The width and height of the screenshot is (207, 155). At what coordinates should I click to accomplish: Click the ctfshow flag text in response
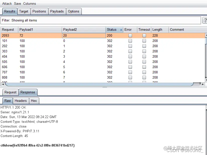pos(37,145)
